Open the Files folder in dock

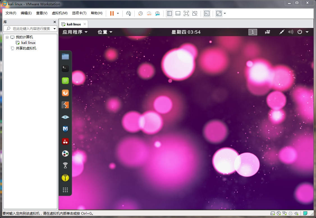(65, 56)
